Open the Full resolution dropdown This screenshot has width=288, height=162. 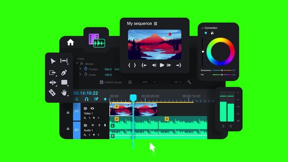click(x=177, y=82)
